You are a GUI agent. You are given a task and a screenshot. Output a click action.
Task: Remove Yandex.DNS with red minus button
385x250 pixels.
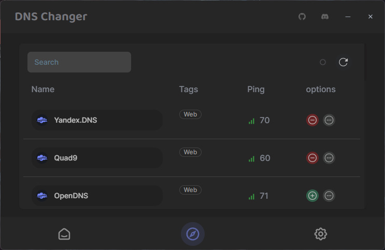pyautogui.click(x=312, y=120)
